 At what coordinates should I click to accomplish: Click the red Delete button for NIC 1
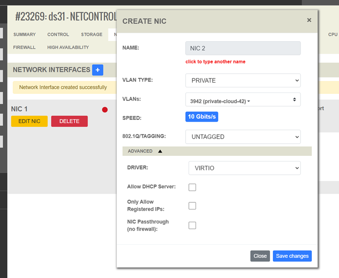pyautogui.click(x=69, y=121)
